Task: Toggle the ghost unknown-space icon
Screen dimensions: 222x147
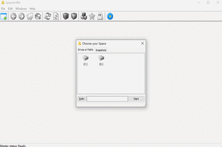Action: 100,16
